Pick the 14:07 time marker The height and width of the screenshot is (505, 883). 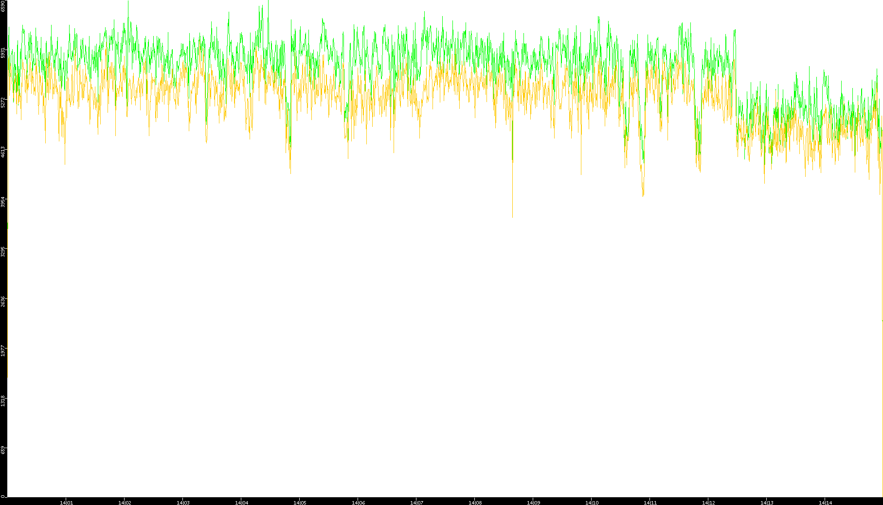point(416,503)
